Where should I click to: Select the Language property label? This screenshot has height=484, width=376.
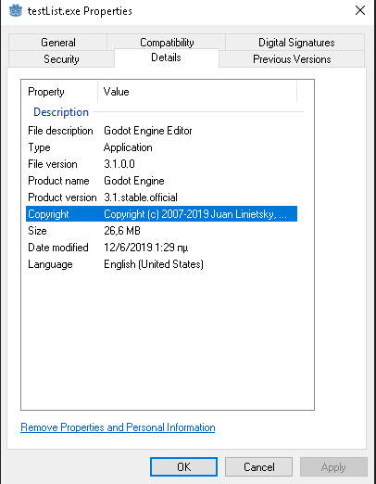pyautogui.click(x=50, y=264)
